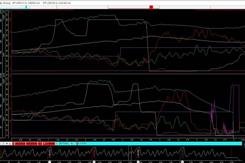The image size is (245, 163).
Task: Select the first lap marker circle in bottom overview
Action: 49,162
